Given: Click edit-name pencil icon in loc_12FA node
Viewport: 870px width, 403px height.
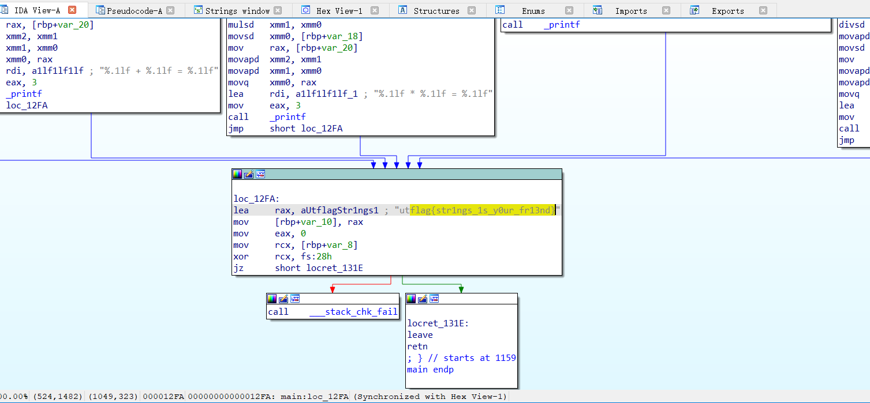Looking at the screenshot, I should 249,174.
